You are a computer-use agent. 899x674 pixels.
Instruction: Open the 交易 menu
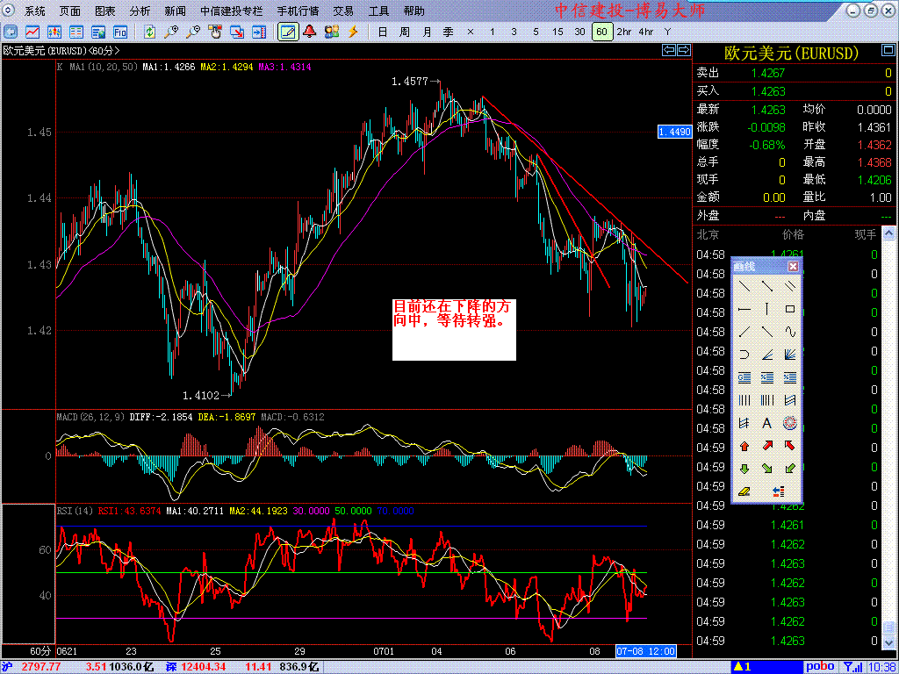[343, 11]
